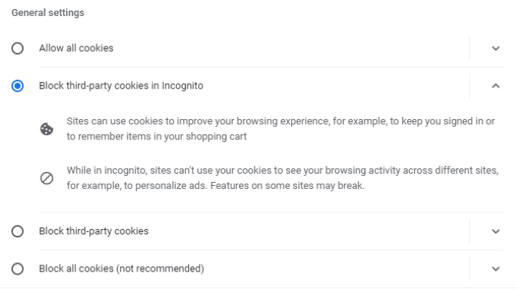Select Block third-party cookies in Incognito radio
The width and height of the screenshot is (516, 289).
coord(17,86)
